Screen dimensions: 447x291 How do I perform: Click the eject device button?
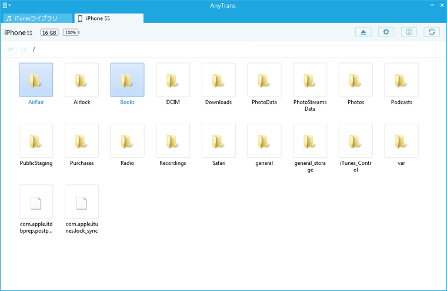tap(363, 32)
